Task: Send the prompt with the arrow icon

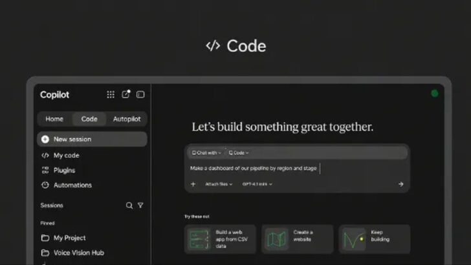Action: pos(401,184)
